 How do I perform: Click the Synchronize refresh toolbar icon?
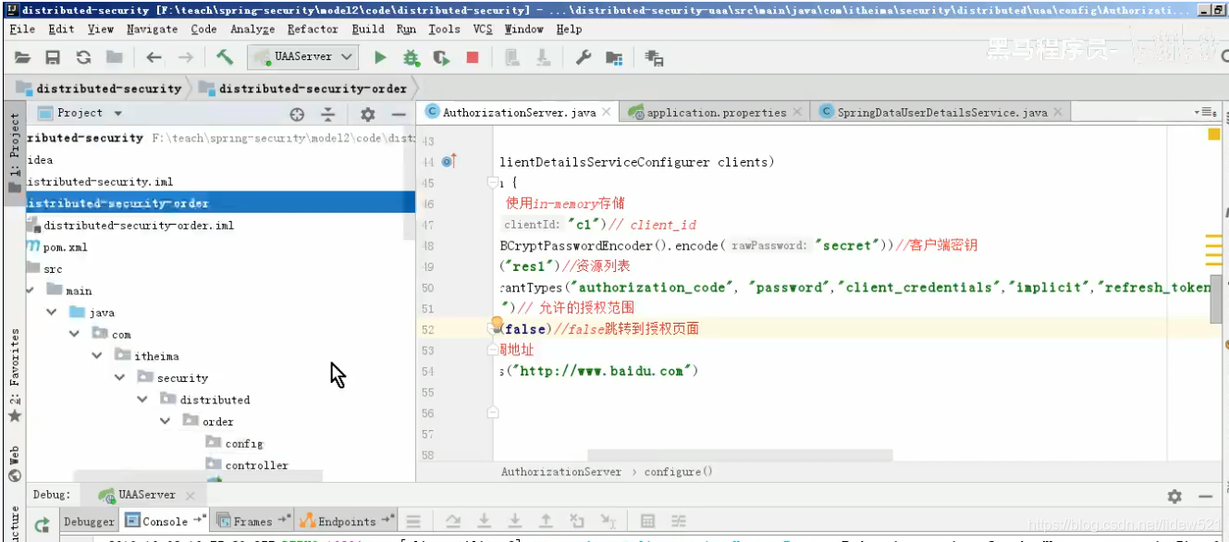pos(83,57)
